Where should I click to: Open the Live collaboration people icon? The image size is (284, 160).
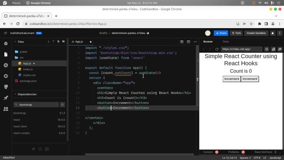(x=6, y=108)
